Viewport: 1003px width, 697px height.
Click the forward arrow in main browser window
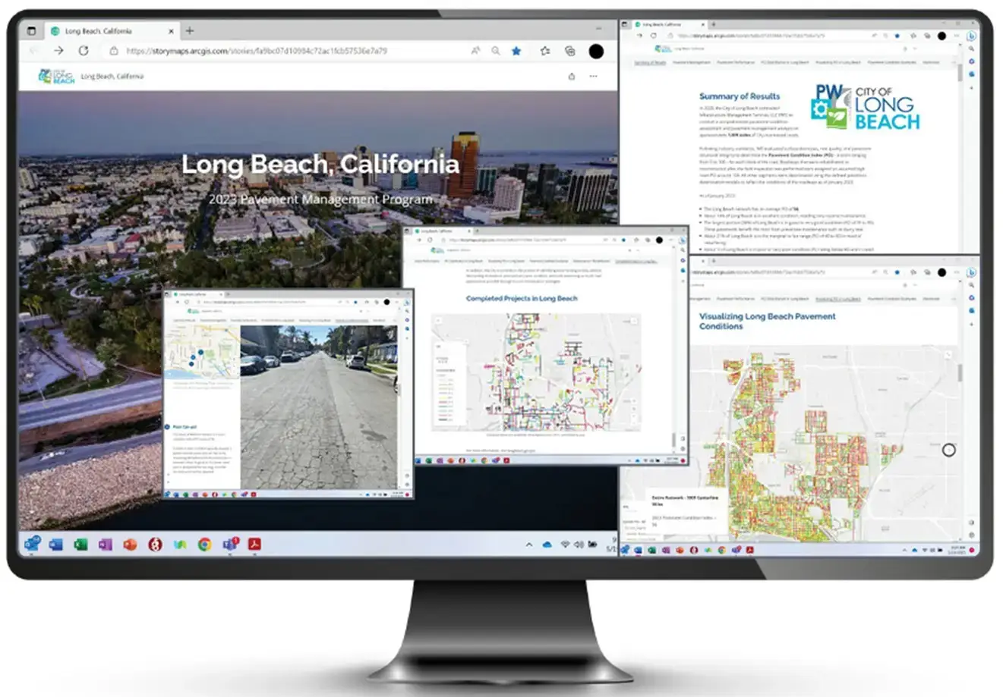[x=58, y=50]
